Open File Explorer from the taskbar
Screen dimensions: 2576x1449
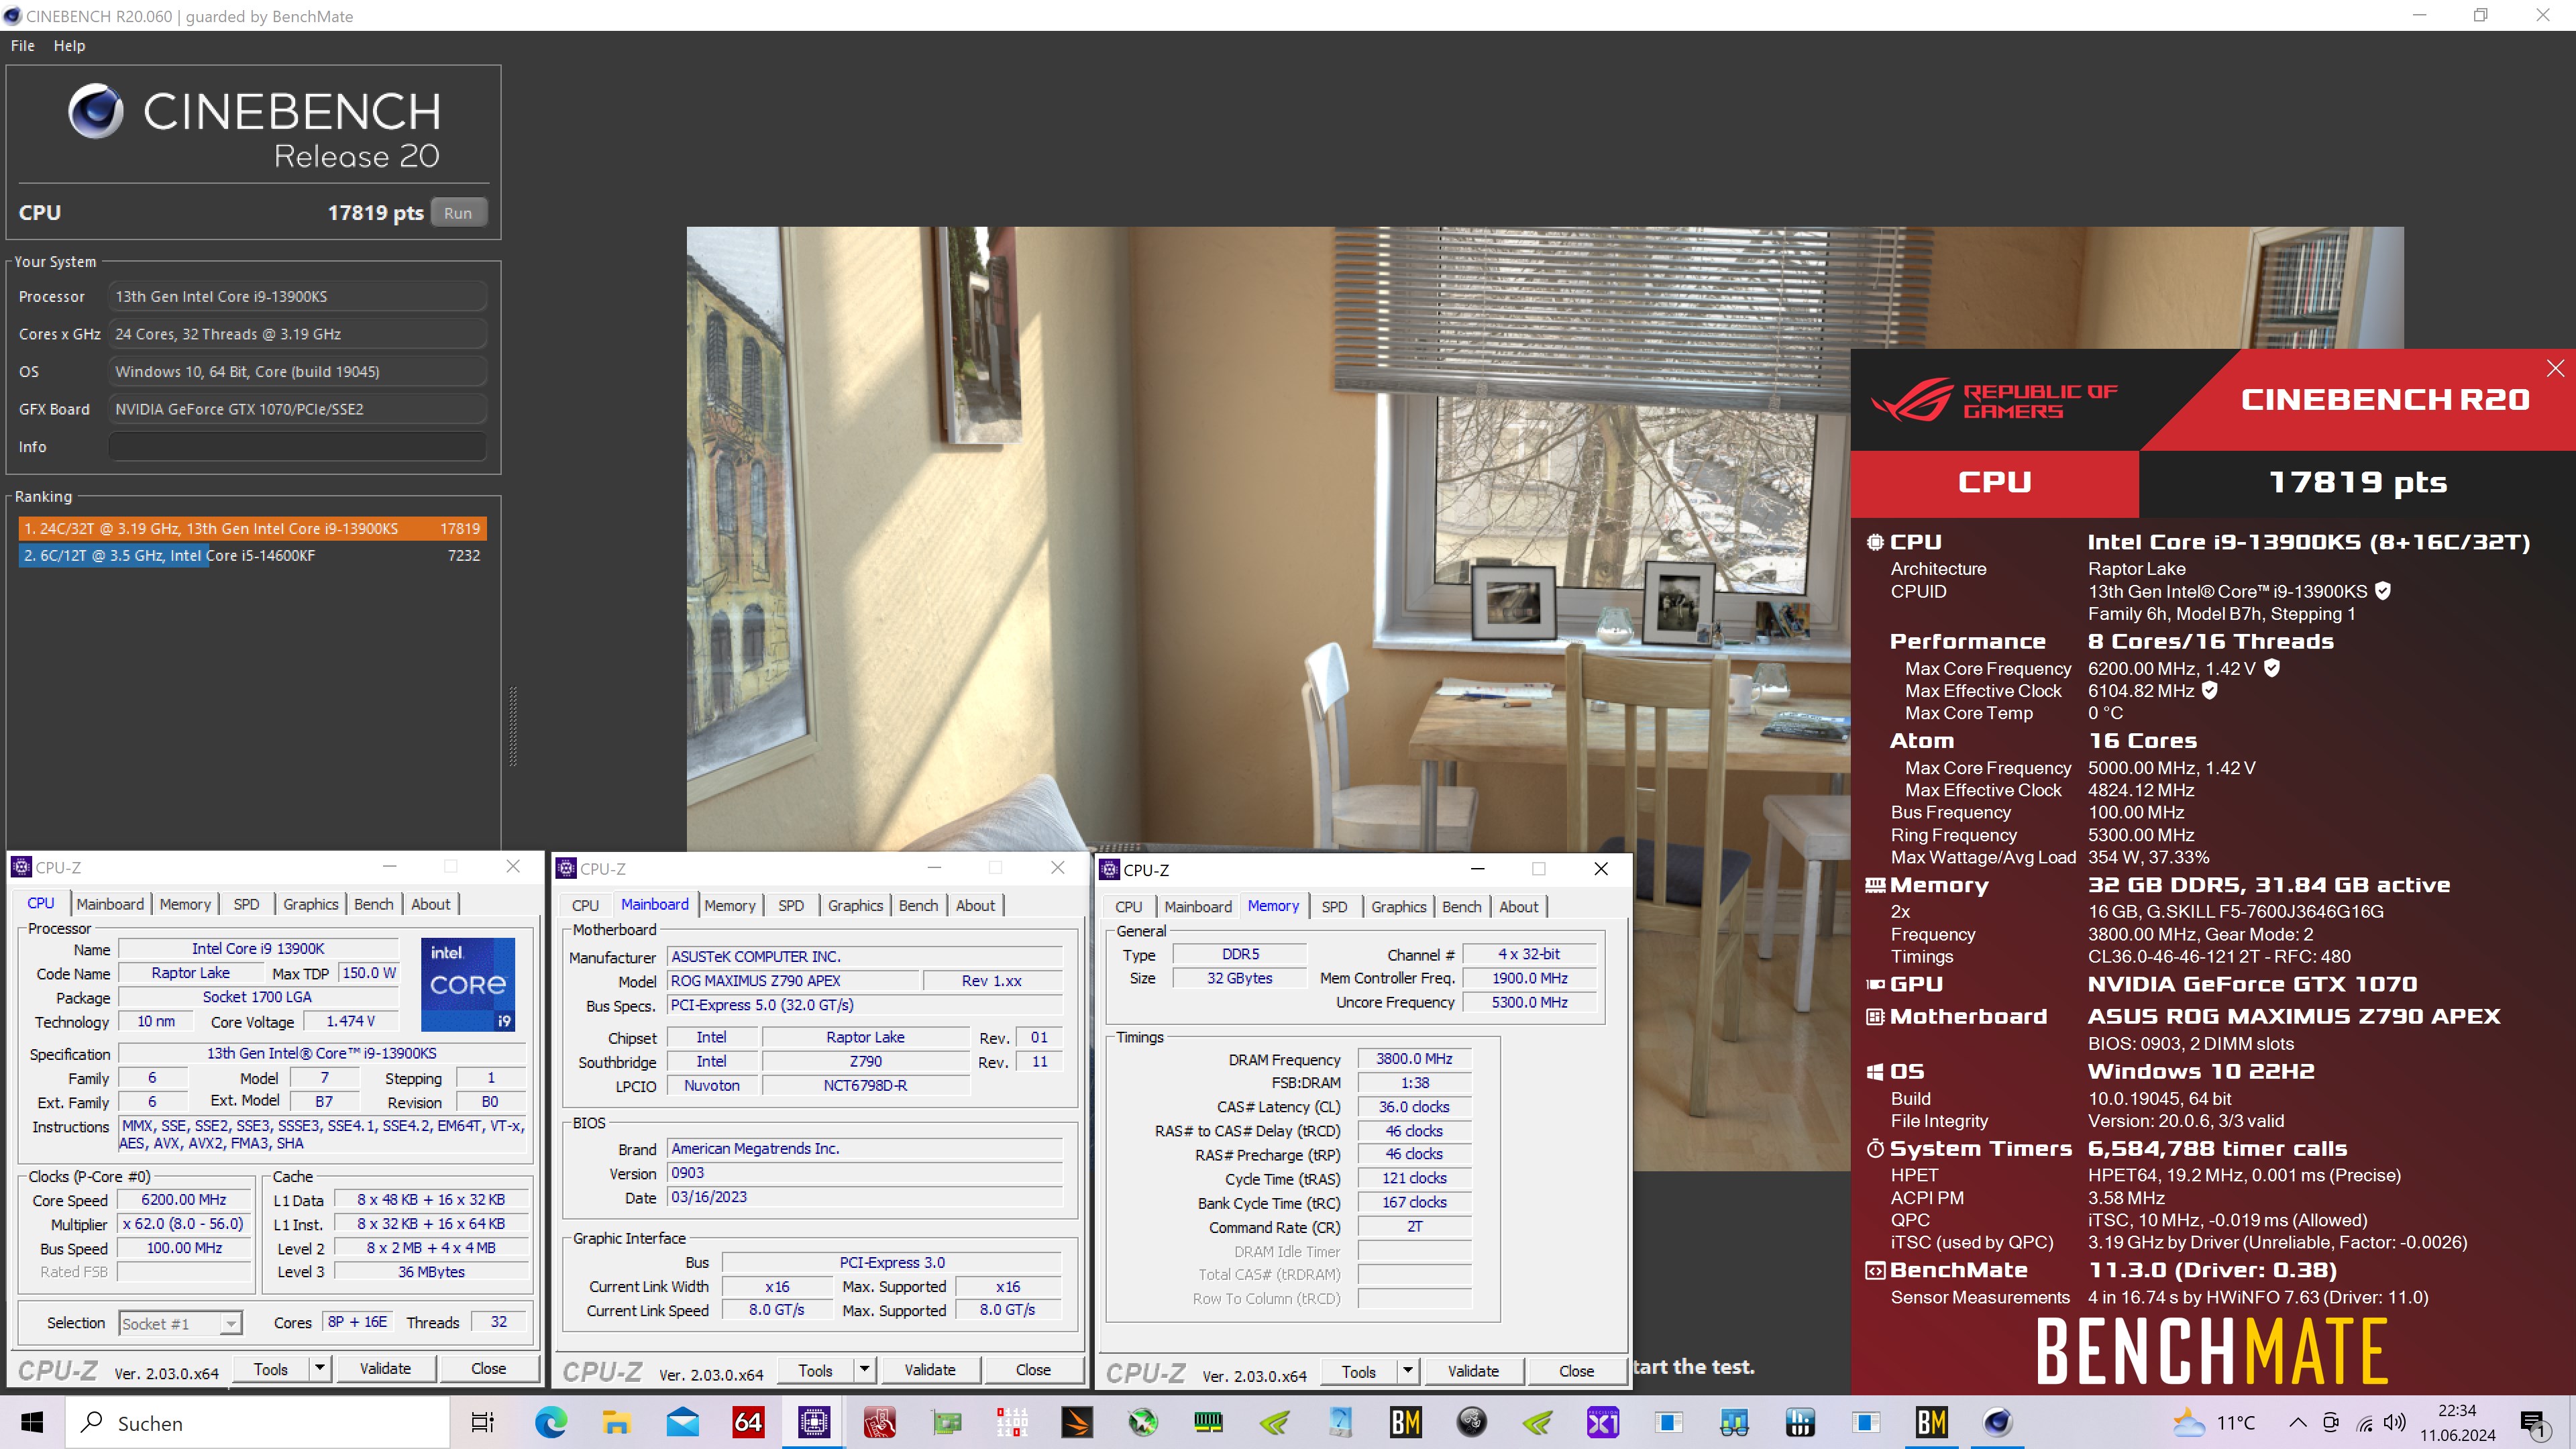[616, 1422]
